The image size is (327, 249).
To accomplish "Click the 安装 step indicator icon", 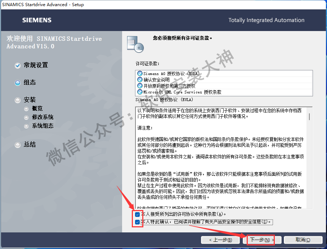I will click(x=18, y=100).
